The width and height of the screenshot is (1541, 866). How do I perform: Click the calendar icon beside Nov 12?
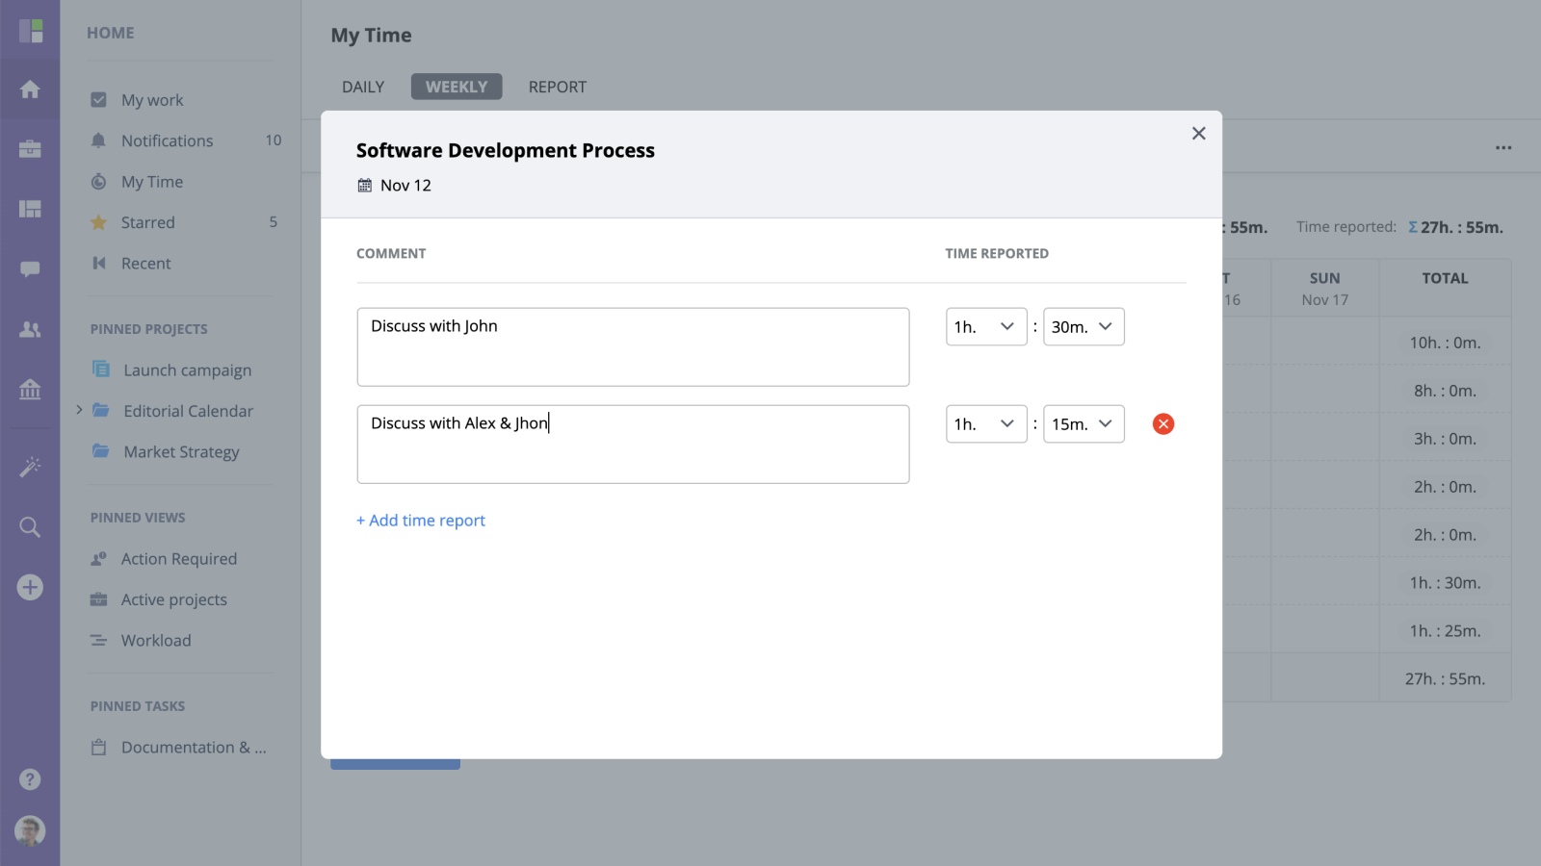click(x=365, y=185)
